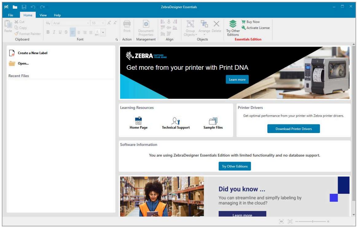Select the Home ribbon tab
The image size is (357, 227).
pyautogui.click(x=28, y=15)
